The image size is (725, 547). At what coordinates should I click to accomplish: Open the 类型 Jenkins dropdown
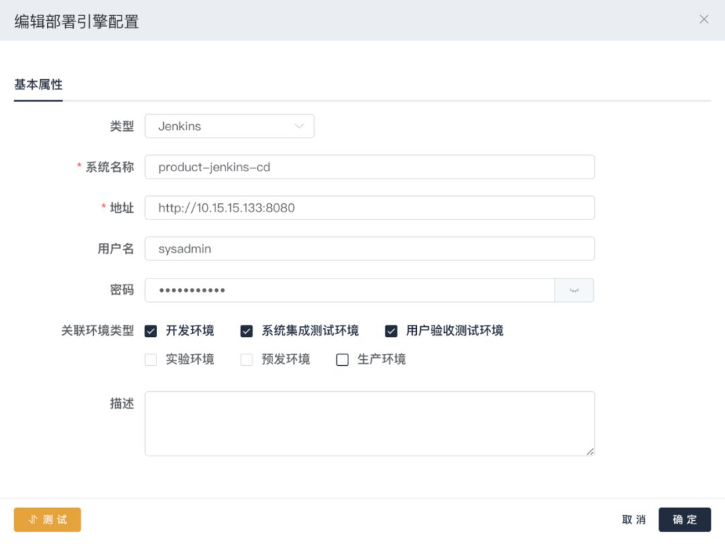(230, 126)
